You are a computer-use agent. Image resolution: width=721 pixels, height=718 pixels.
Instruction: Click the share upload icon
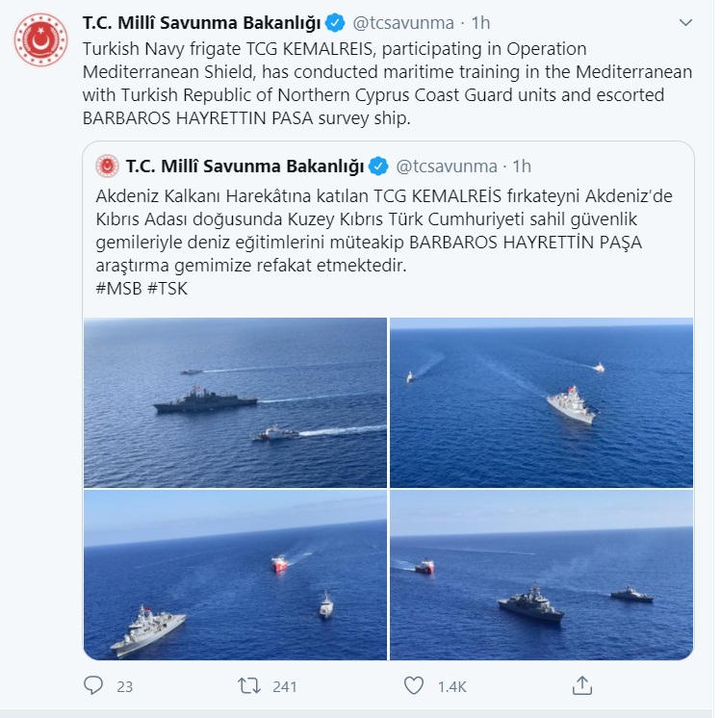(582, 685)
